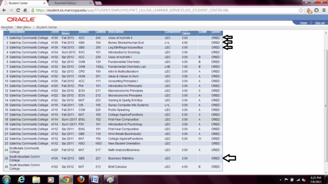This screenshot has height=184, width=328.
Task: Bookmark this page with the star icon
Action: tap(301, 10)
